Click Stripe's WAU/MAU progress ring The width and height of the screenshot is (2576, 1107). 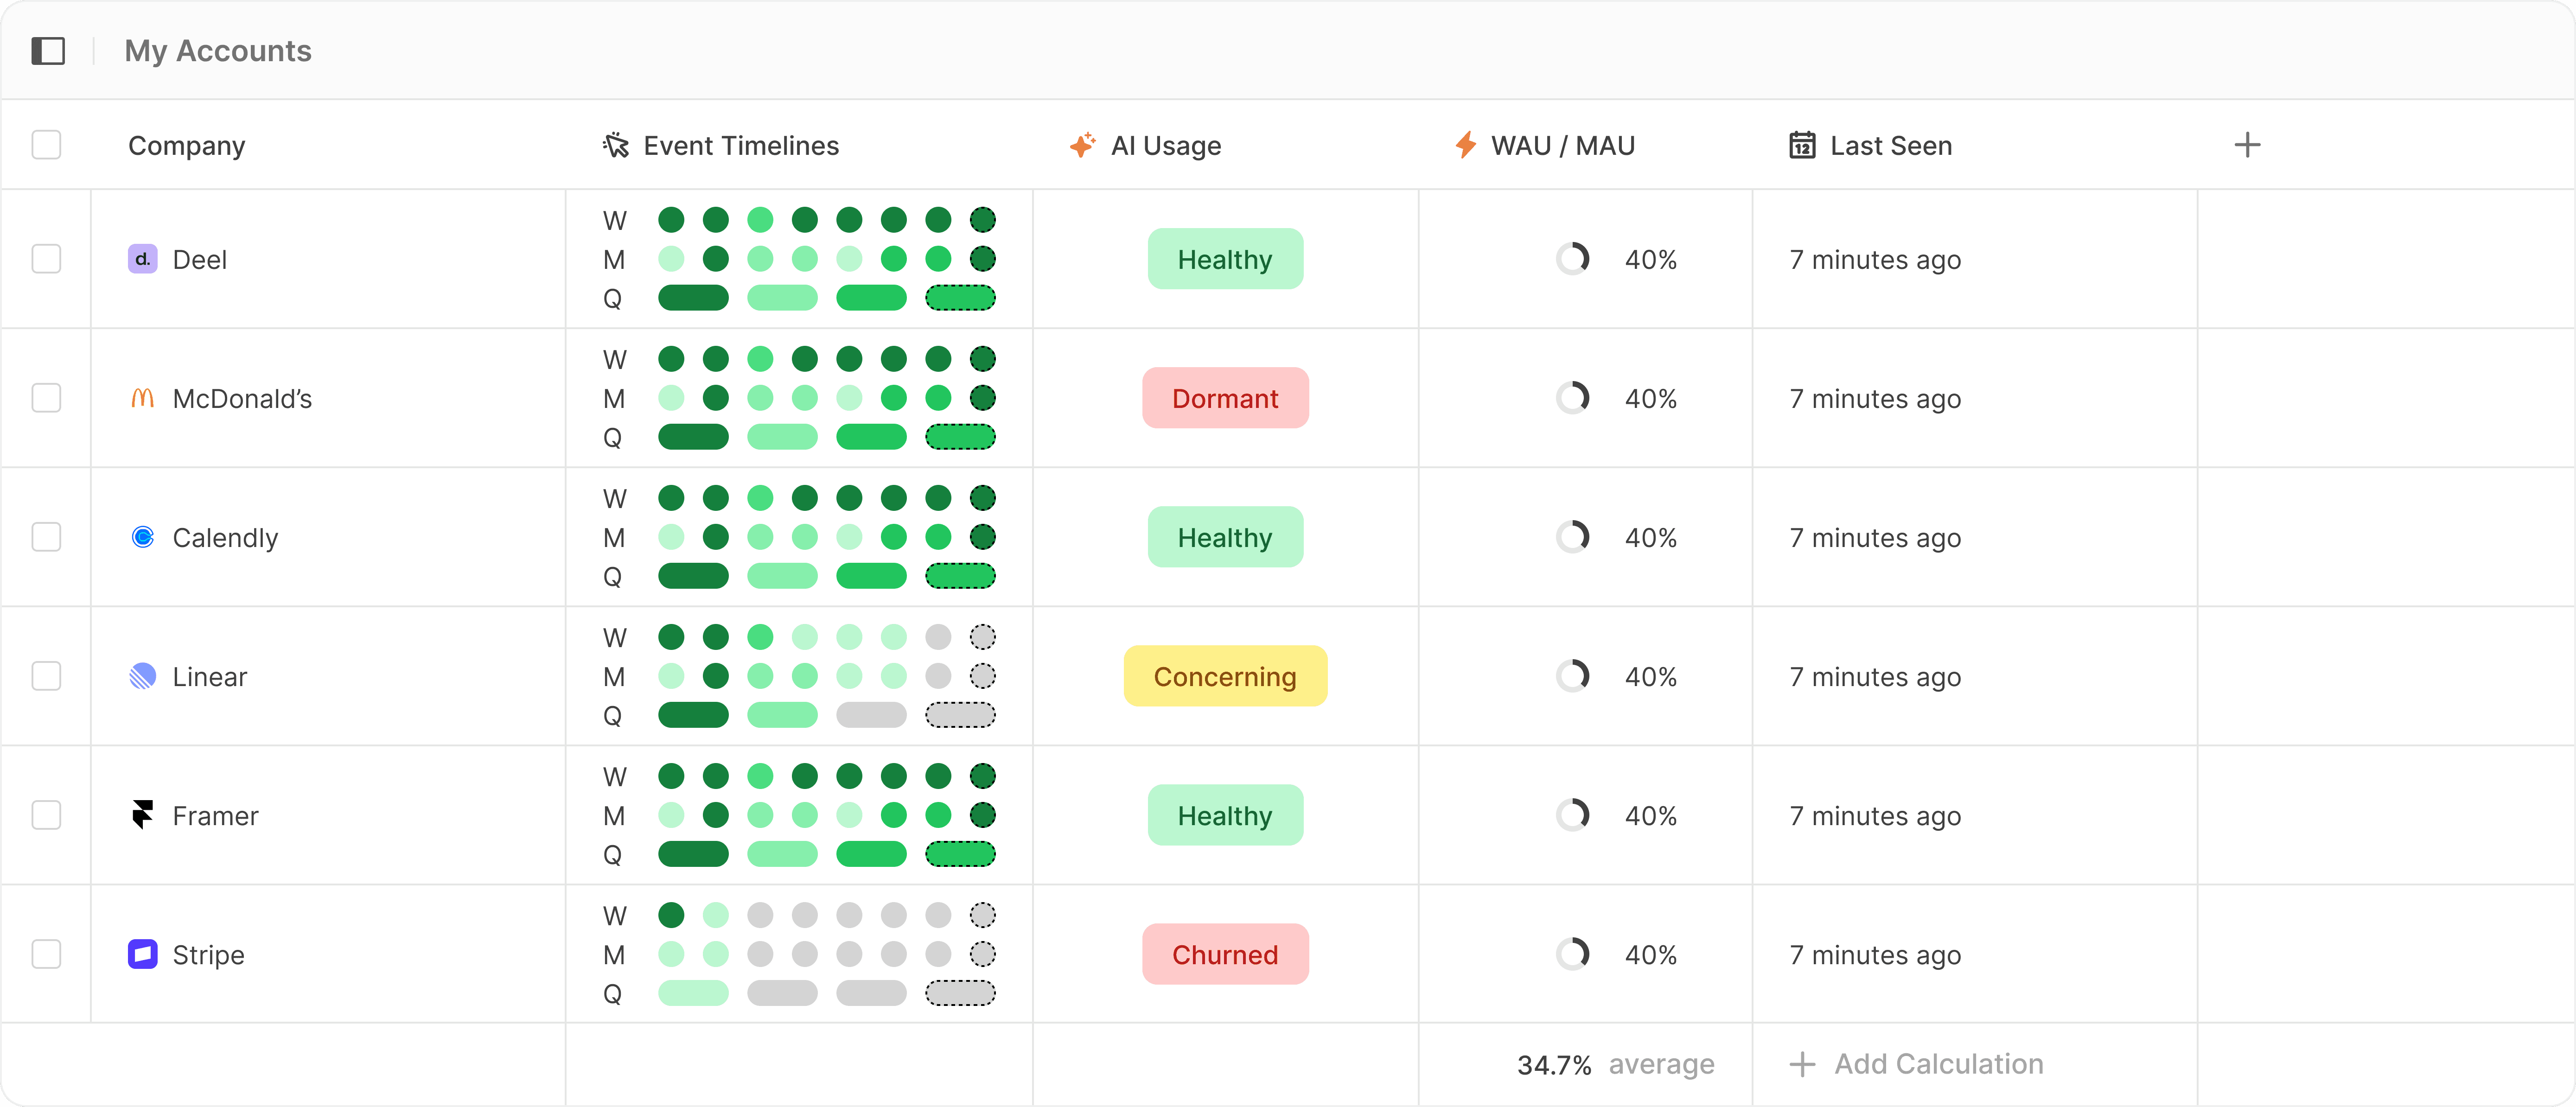[1572, 954]
